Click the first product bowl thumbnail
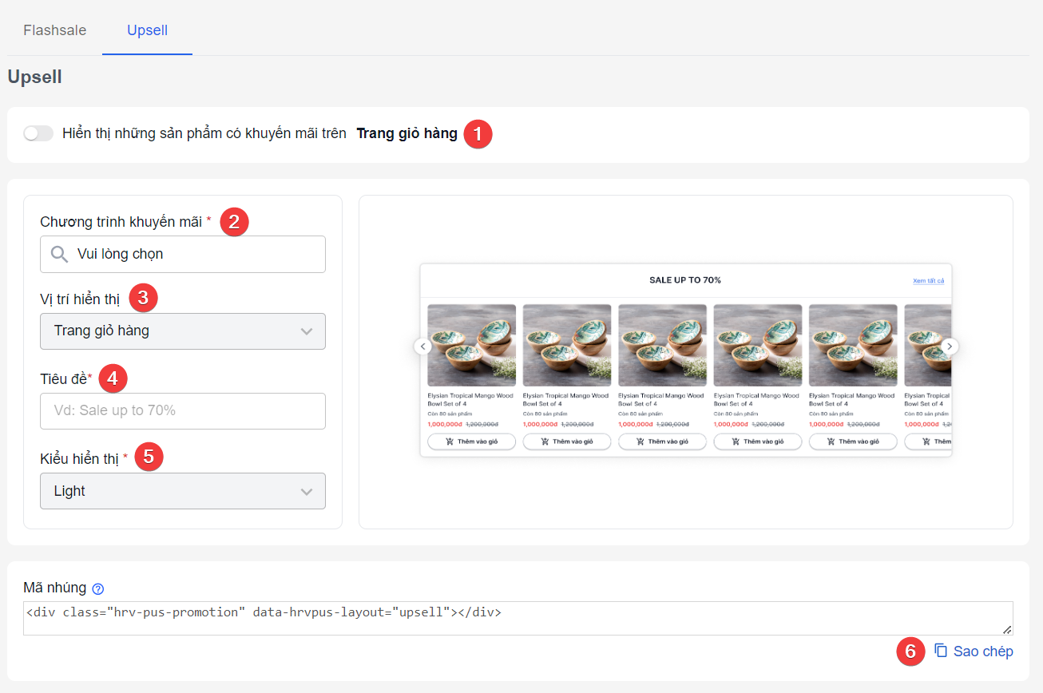 click(x=471, y=345)
